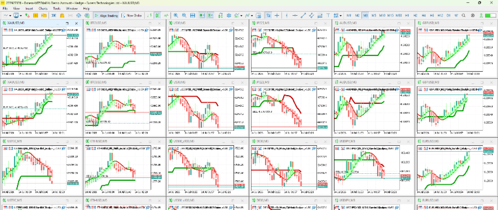Image resolution: width=498 pixels, height=210 pixels.
Task: Select the standard cursor mode
Action: click(x=269, y=15)
